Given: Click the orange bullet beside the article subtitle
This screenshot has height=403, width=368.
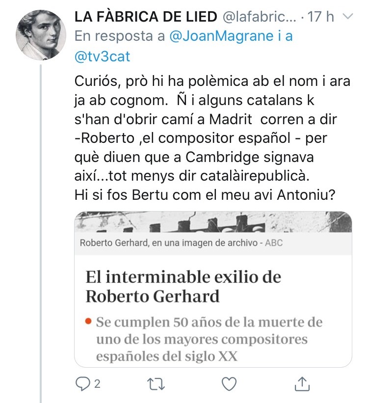Looking at the screenshot, I should point(88,322).
